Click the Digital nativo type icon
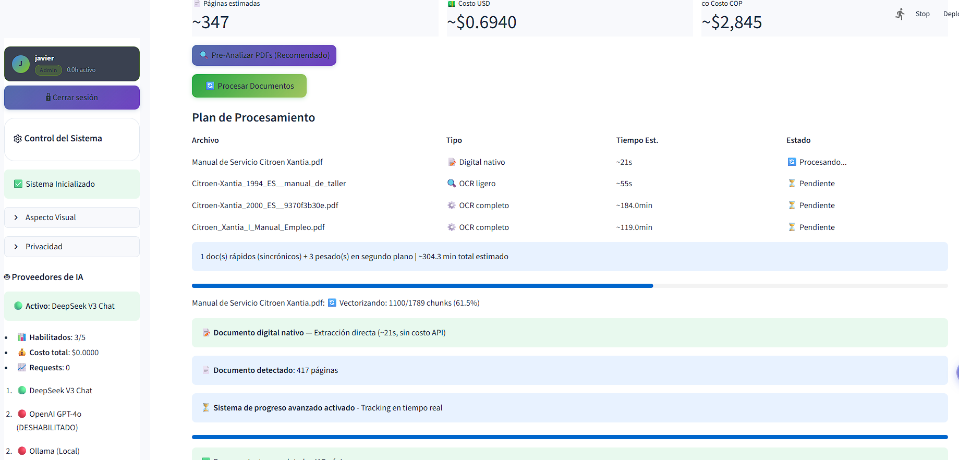 pos(452,162)
